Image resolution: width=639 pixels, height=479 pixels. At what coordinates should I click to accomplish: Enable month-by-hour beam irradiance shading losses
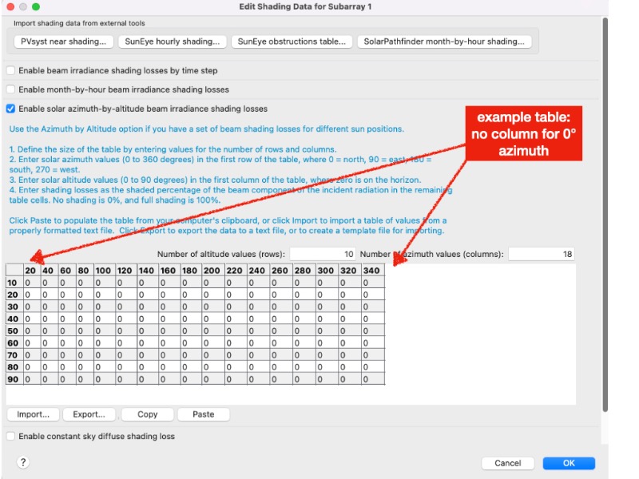[10, 89]
